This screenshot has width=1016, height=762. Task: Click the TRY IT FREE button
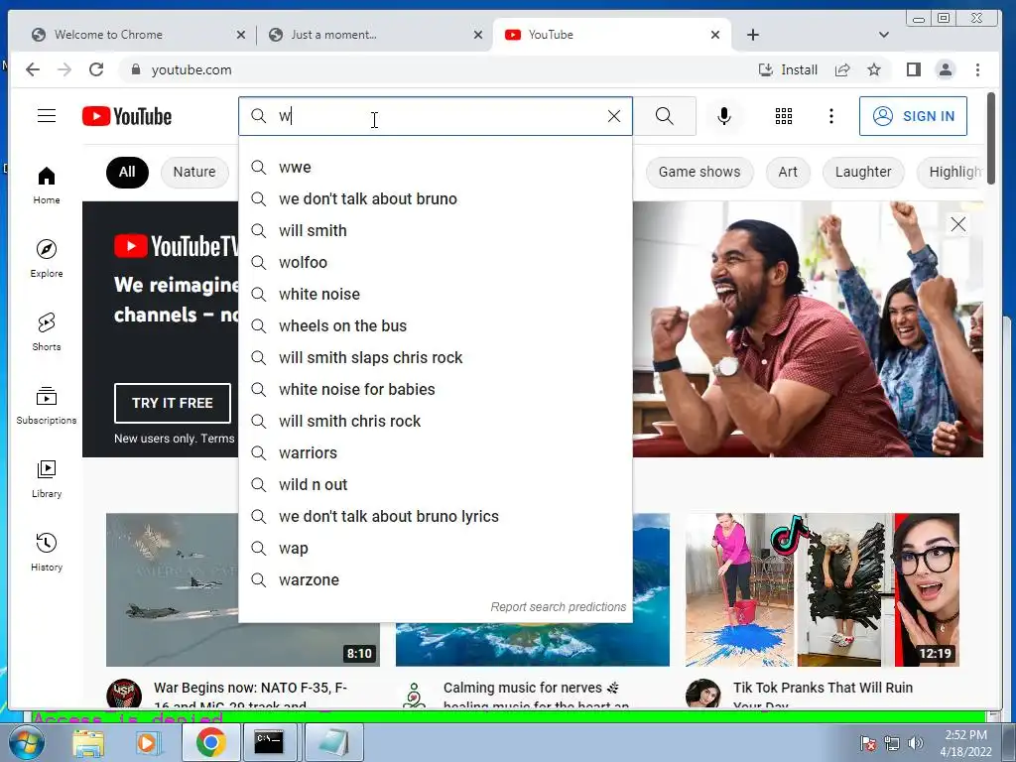(173, 403)
